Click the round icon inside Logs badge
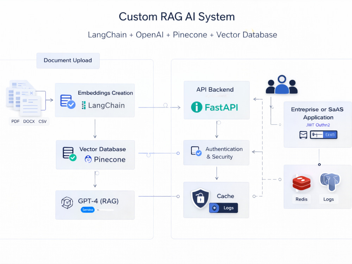352x264 pixels. (214, 208)
